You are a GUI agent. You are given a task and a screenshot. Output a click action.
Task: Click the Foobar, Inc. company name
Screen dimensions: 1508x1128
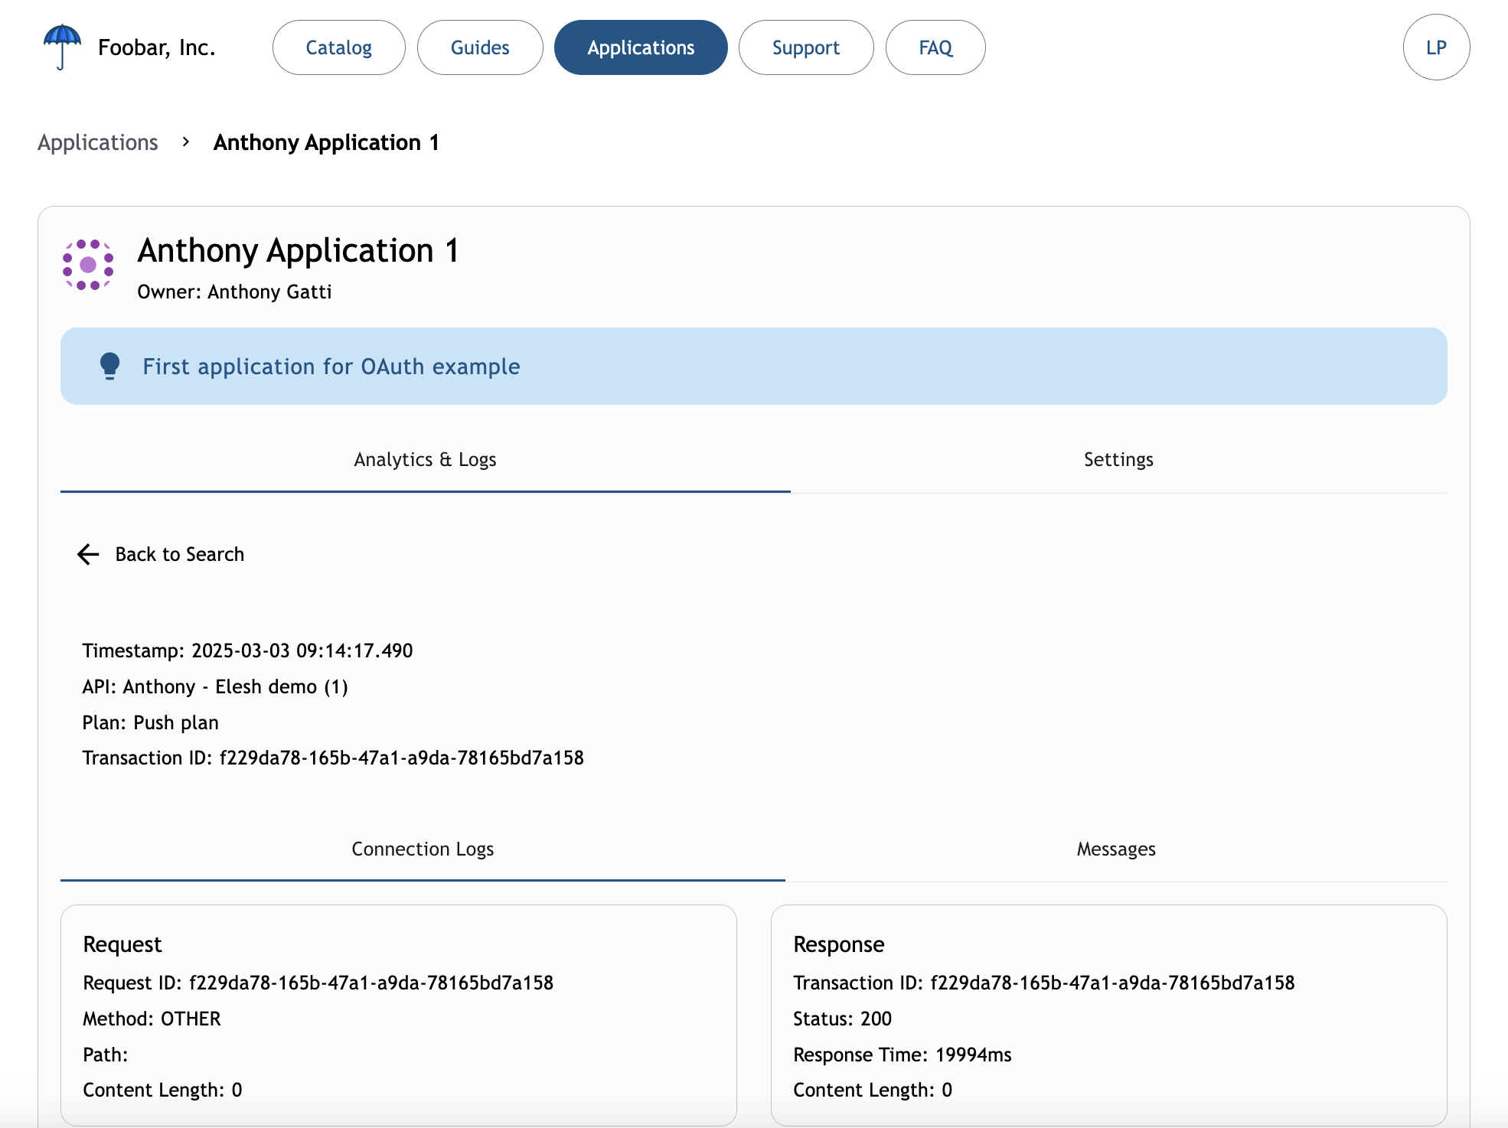click(157, 47)
